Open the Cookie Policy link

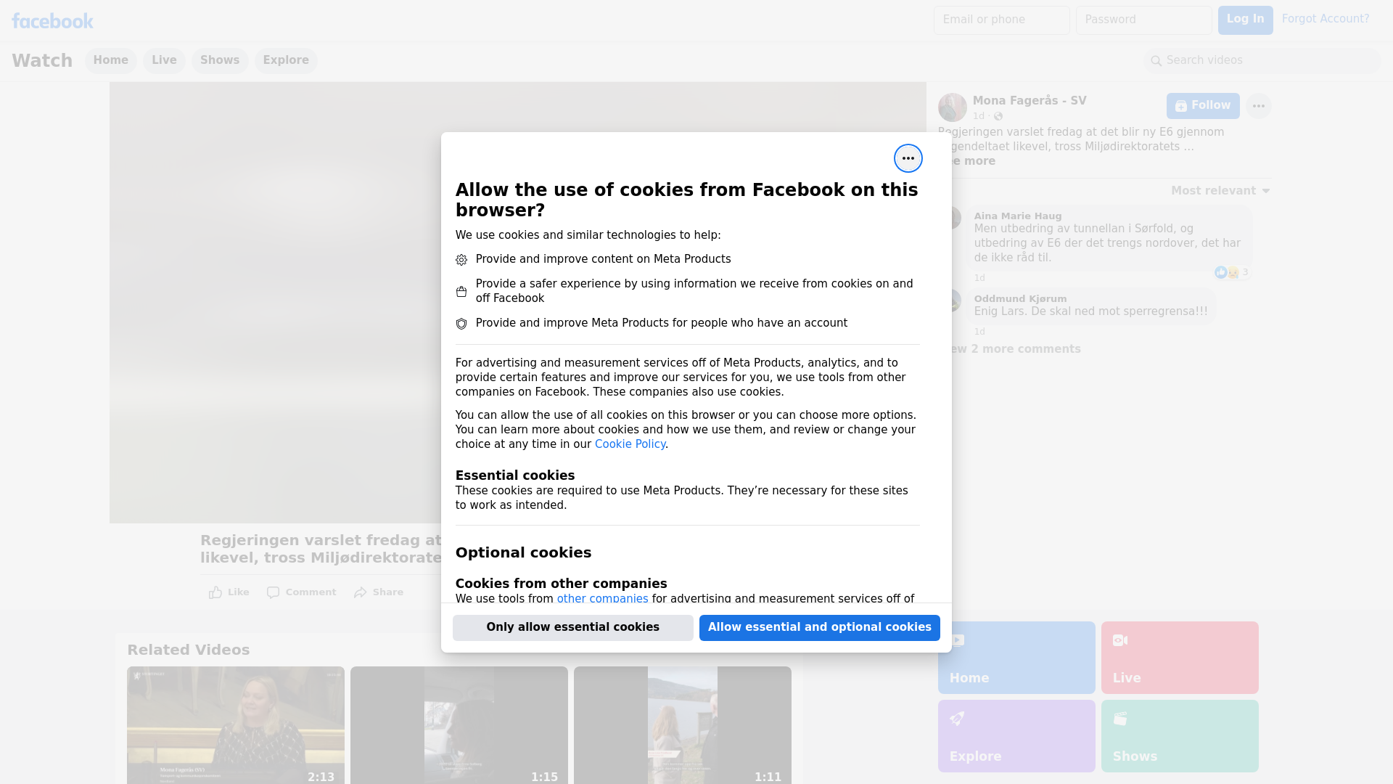[x=630, y=444]
